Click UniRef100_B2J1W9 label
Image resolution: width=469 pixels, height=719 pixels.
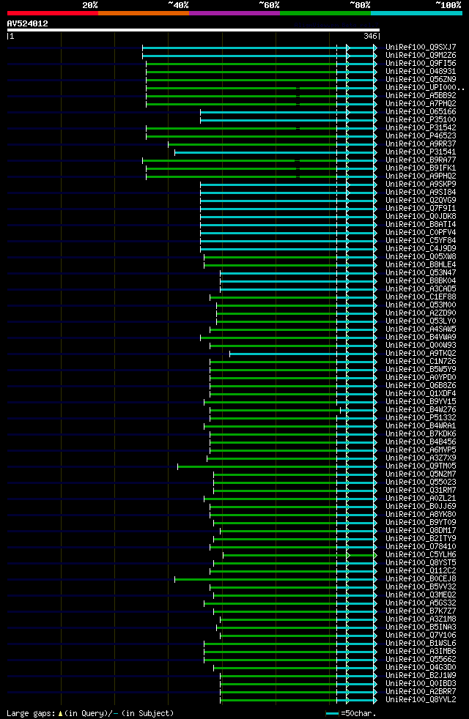point(421,676)
